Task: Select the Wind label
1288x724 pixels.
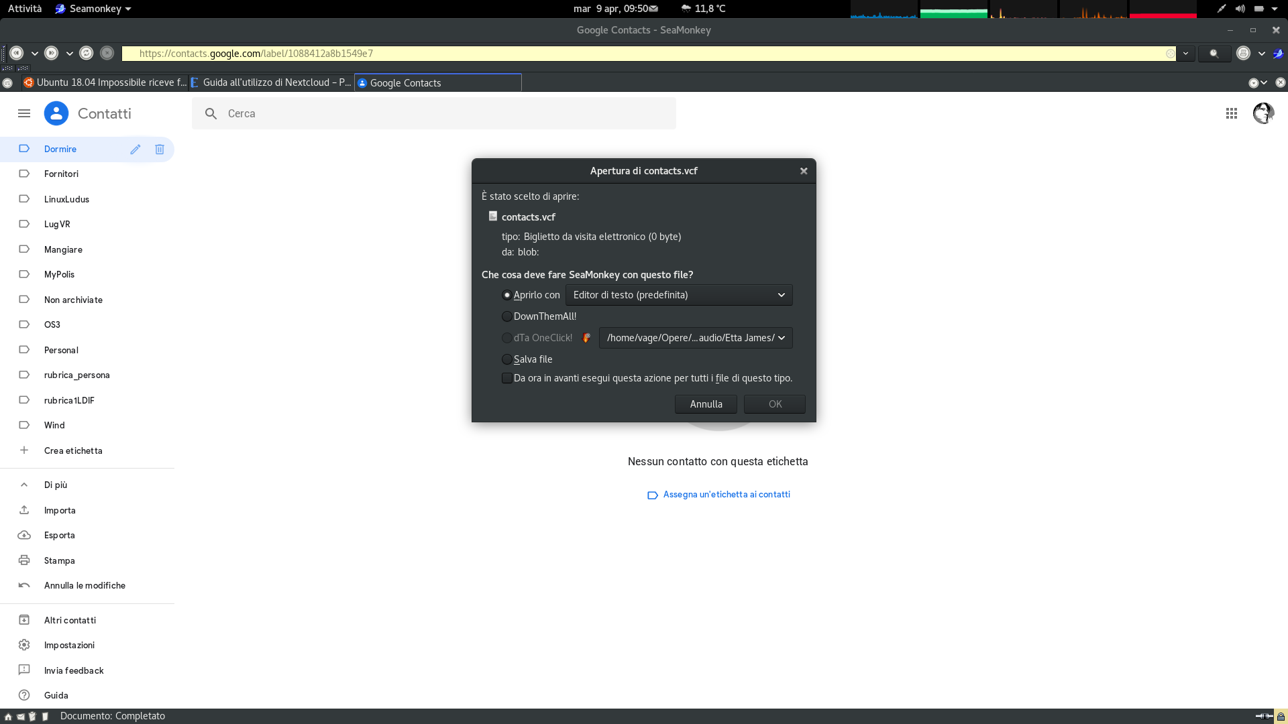Action: 87,425
